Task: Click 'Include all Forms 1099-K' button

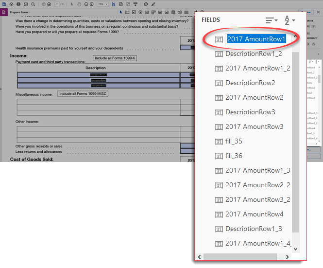Action: tap(115, 58)
